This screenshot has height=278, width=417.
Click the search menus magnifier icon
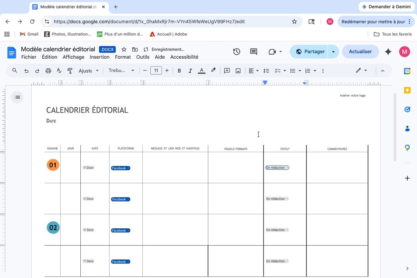click(x=15, y=70)
